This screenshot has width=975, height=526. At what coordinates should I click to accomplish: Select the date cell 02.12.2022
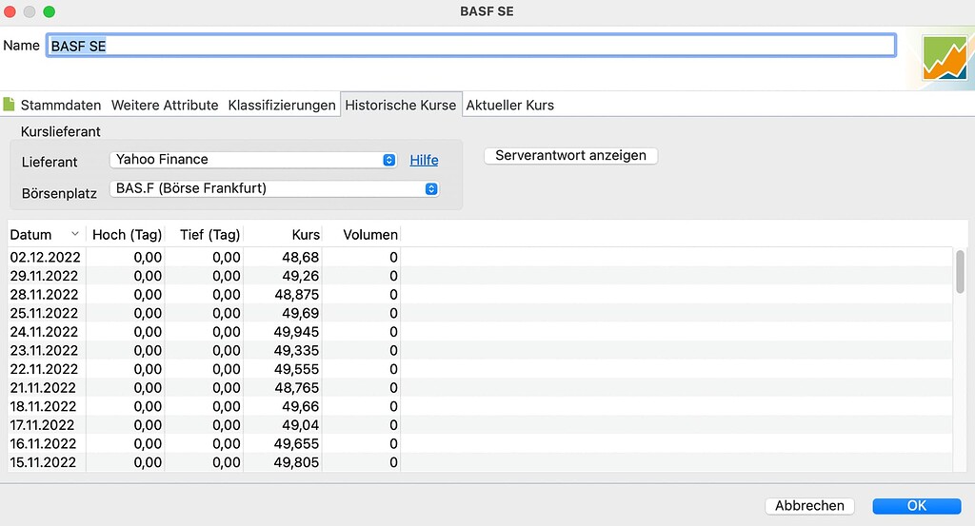(46, 257)
